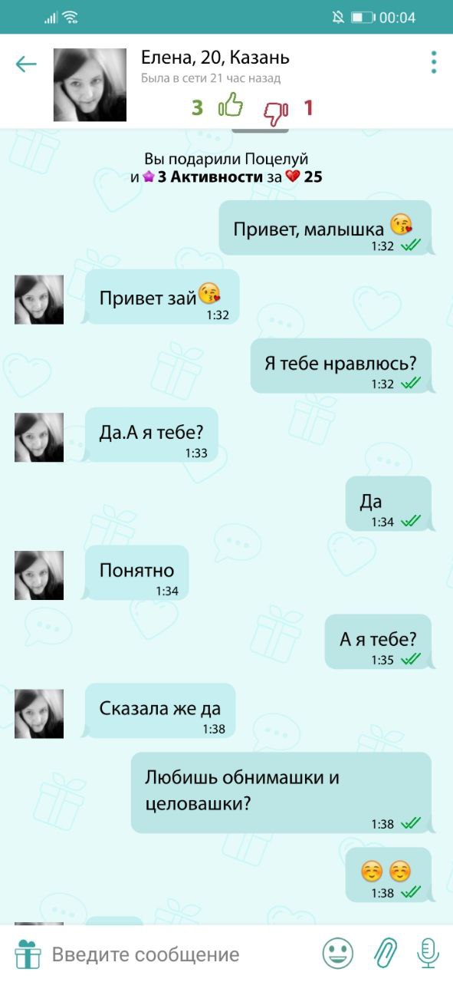Select the "Я тебе нравлюсь?" message bubble
Image resolution: width=453 pixels, height=982 pixels.
click(x=341, y=366)
